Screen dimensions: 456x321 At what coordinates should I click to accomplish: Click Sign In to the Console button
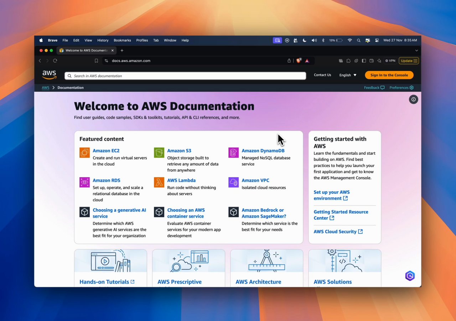[389, 75]
